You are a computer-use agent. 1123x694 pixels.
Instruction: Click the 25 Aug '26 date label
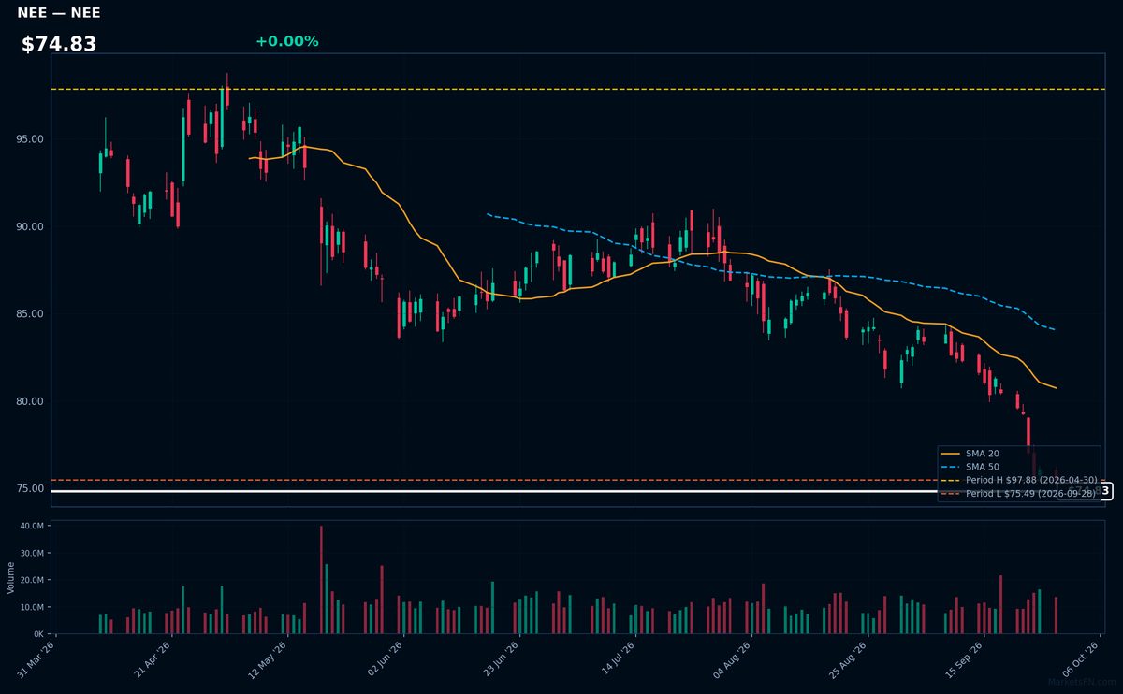[848, 659]
